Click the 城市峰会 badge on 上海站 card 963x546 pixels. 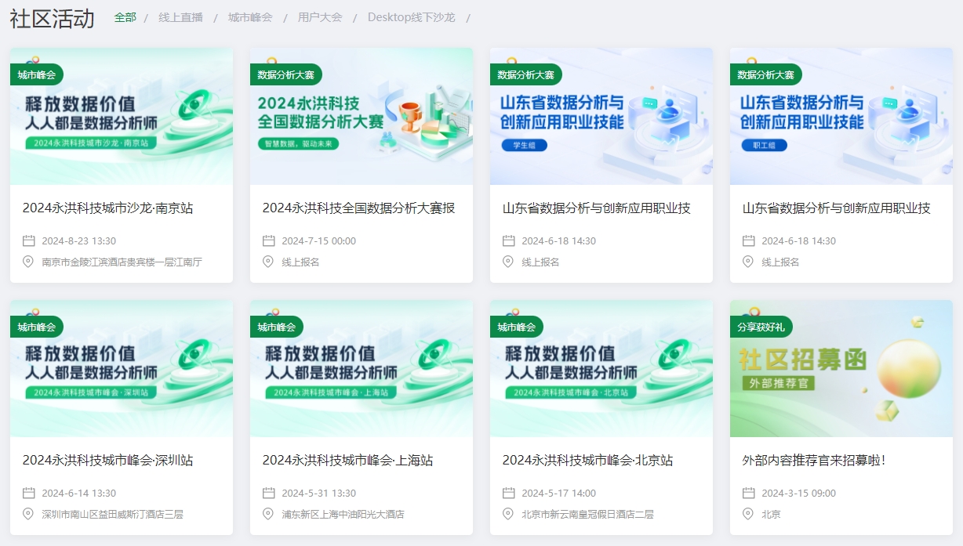[277, 327]
